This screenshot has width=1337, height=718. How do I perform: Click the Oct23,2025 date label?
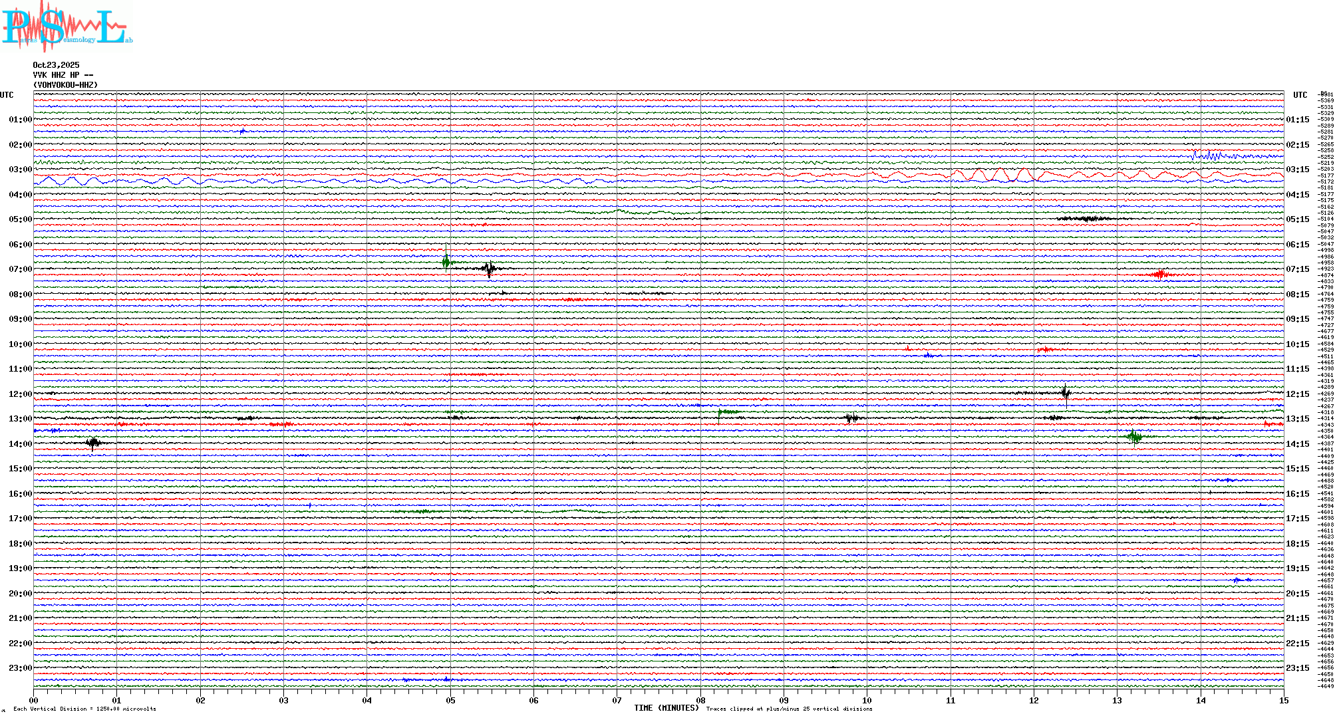point(56,65)
